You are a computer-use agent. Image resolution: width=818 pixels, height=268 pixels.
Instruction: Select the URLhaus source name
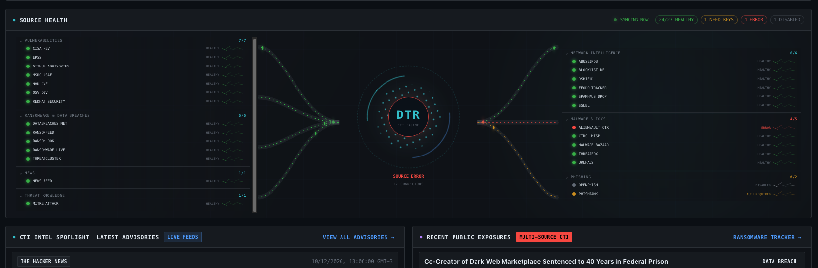[586, 163]
